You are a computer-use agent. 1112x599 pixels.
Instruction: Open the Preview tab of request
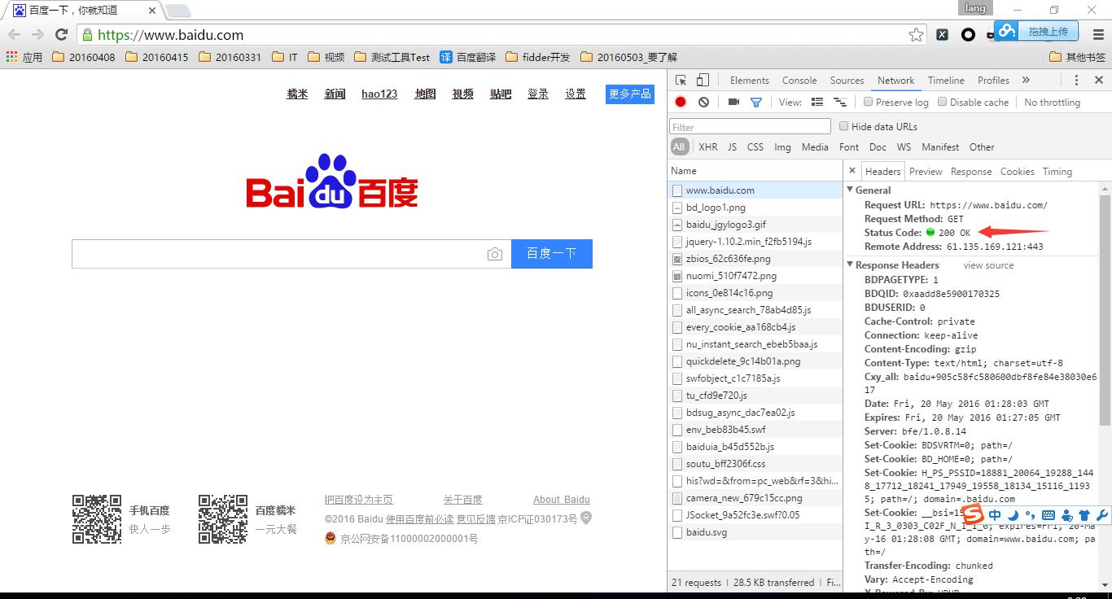(926, 172)
